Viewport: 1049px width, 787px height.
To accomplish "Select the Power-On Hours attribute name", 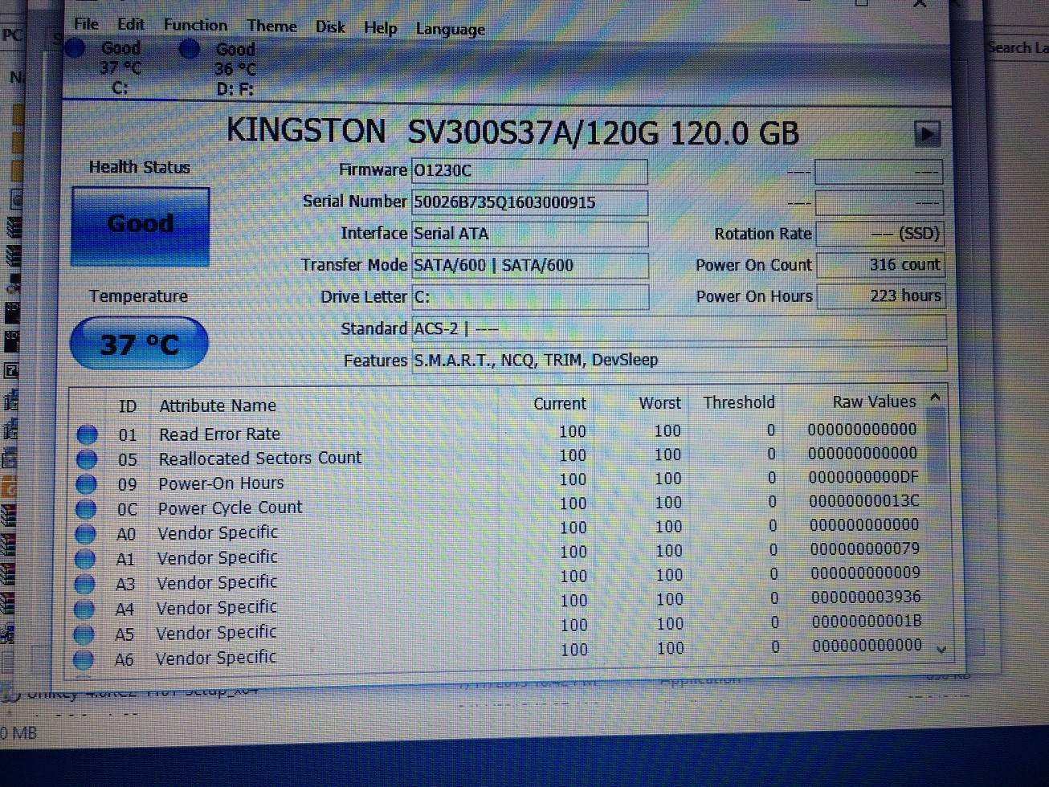I will pyautogui.click(x=221, y=483).
